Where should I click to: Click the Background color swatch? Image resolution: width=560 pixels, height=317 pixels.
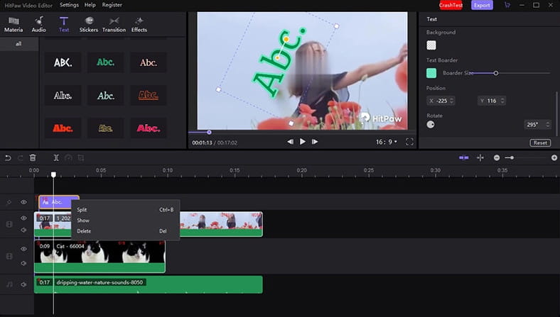(x=431, y=45)
